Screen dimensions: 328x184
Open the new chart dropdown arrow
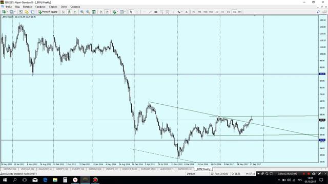(x=7, y=12)
